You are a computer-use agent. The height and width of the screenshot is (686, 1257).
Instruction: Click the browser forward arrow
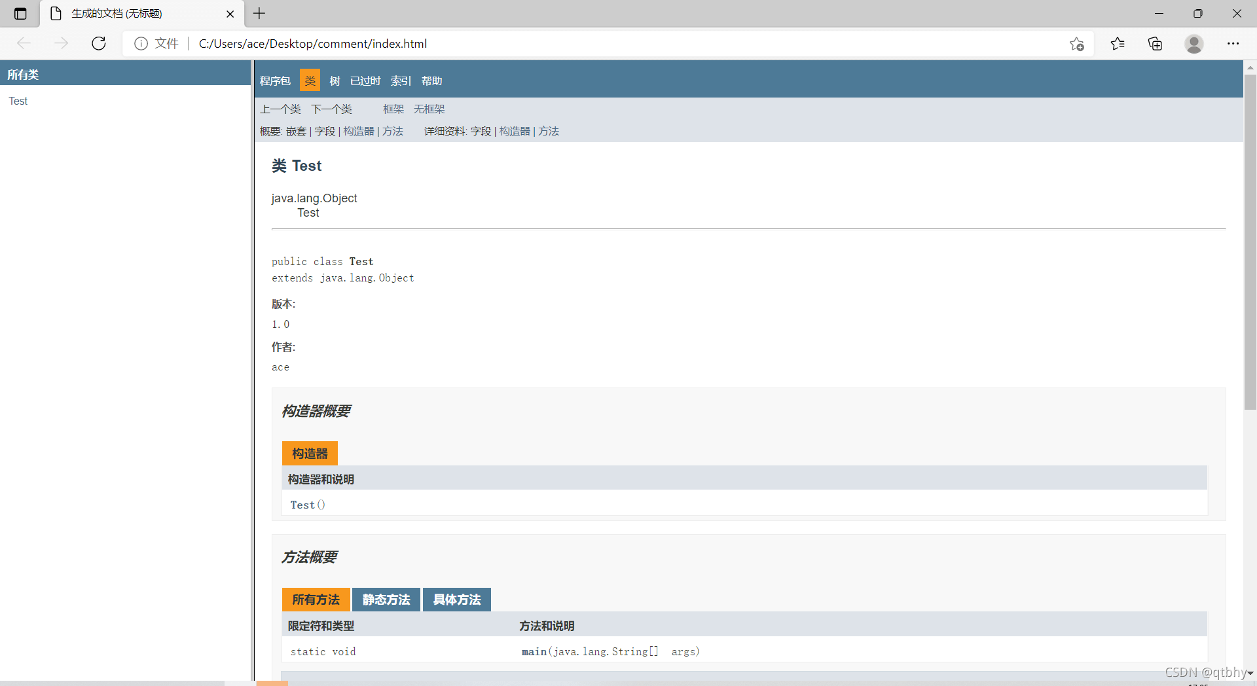(62, 43)
